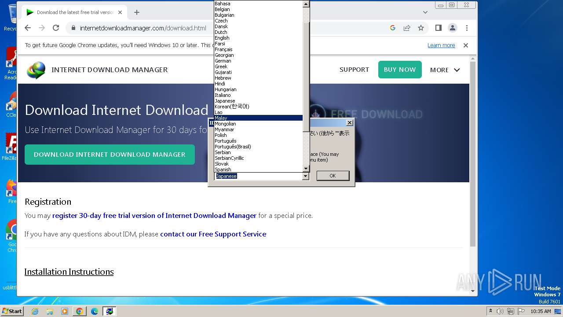Image resolution: width=563 pixels, height=317 pixels.
Task: Select Spanish language option
Action: [259, 170]
